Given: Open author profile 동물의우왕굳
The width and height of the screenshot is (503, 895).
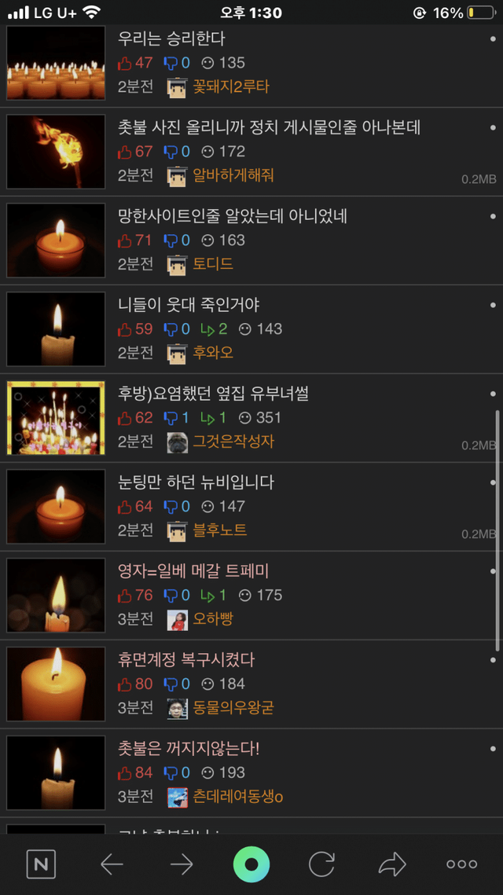Looking at the screenshot, I should [x=233, y=708].
